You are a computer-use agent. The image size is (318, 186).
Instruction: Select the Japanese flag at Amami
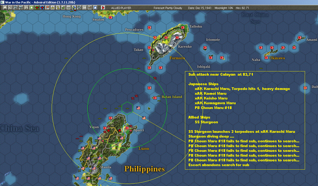click(x=300, y=38)
